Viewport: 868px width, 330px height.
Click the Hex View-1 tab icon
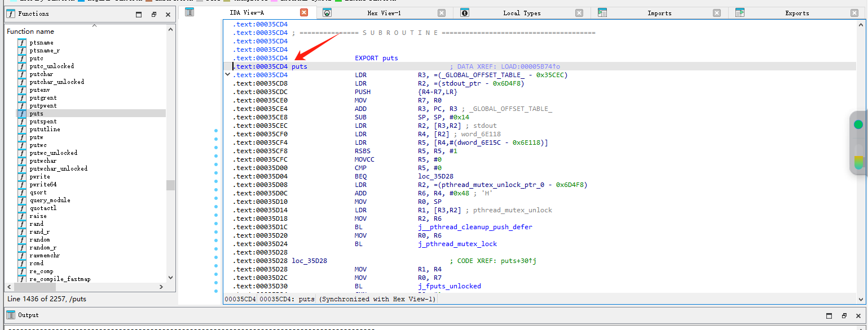[327, 12]
